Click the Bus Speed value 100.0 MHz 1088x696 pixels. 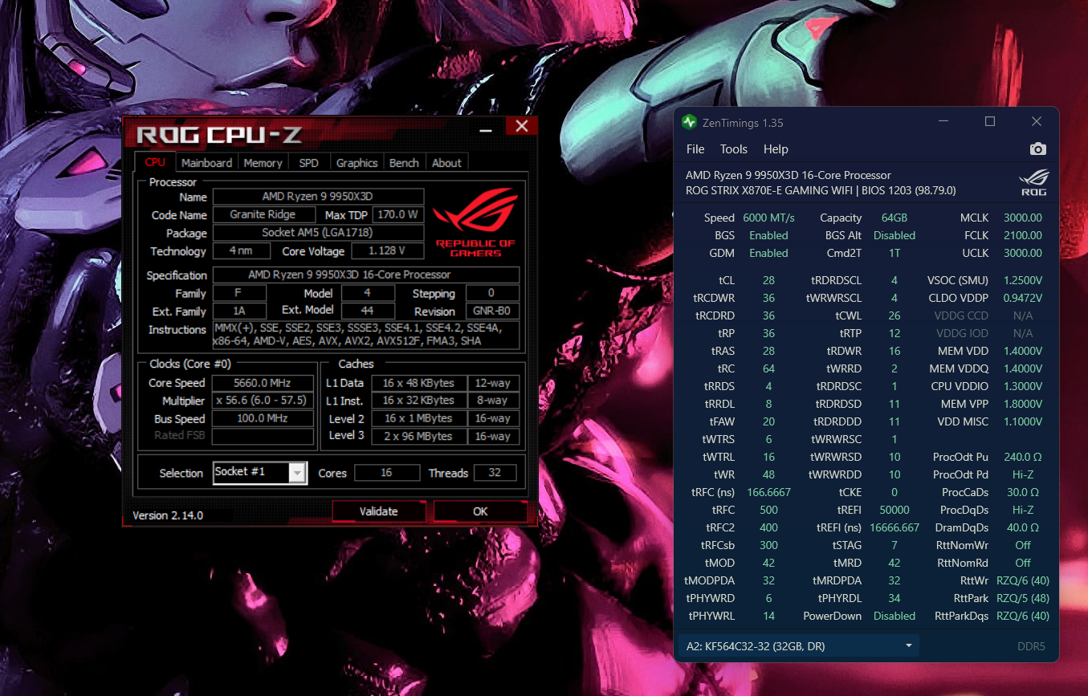pos(263,418)
